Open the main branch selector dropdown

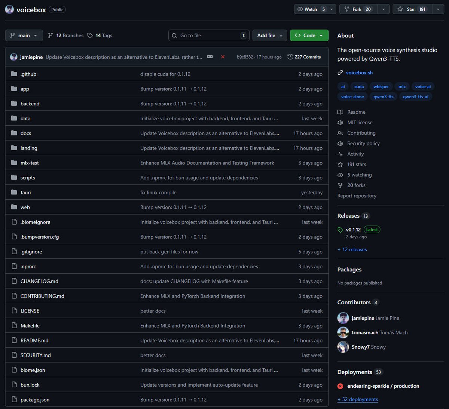24,36
